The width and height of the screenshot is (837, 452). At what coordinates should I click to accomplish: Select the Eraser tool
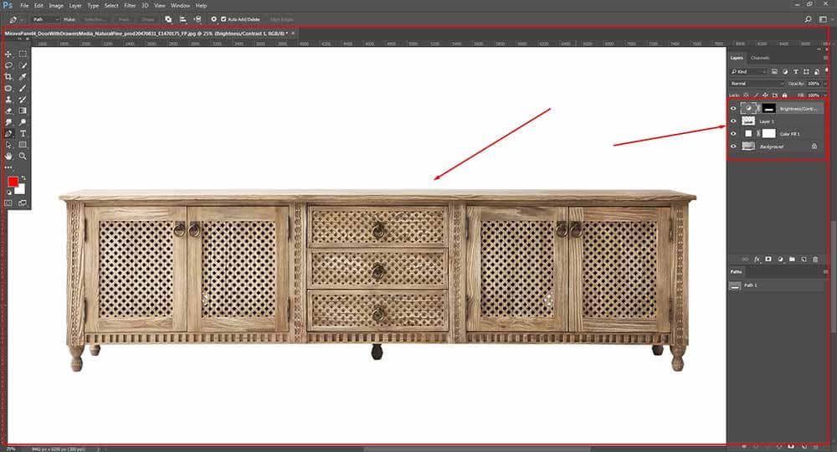coord(8,111)
